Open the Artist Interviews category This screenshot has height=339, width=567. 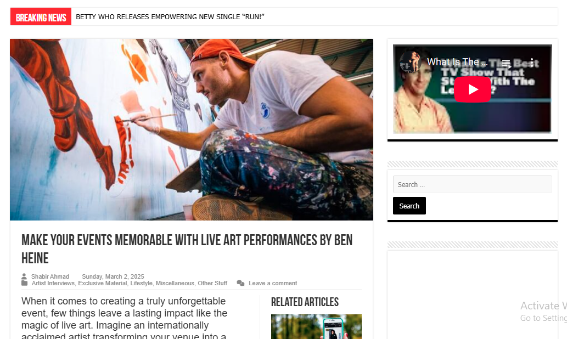[53, 283]
